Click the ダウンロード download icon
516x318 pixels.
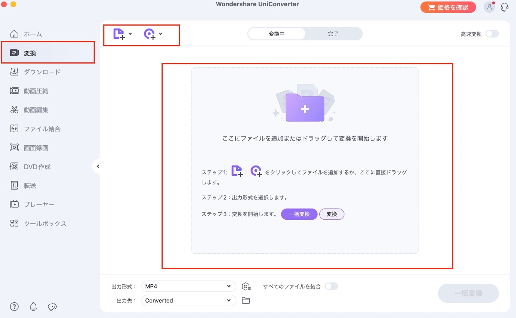14,72
